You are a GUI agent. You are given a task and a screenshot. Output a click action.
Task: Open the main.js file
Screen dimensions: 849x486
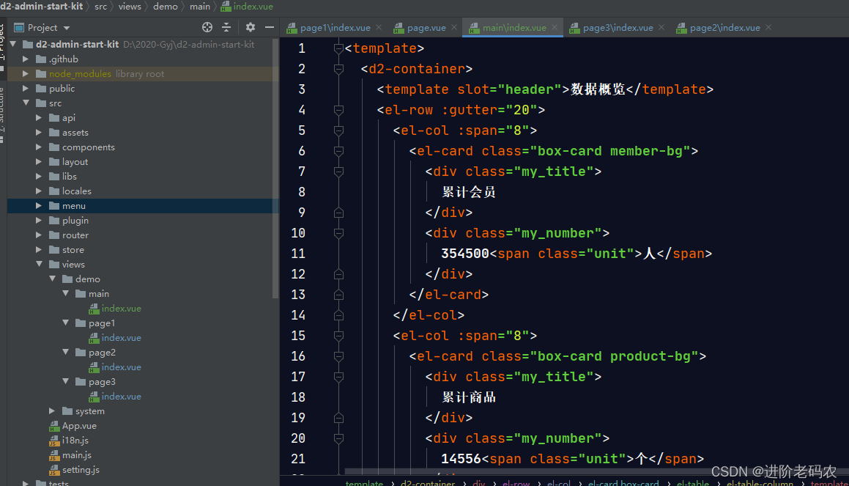(x=76, y=454)
